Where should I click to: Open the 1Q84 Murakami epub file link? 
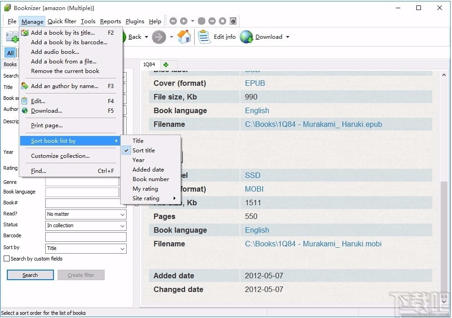(x=313, y=124)
